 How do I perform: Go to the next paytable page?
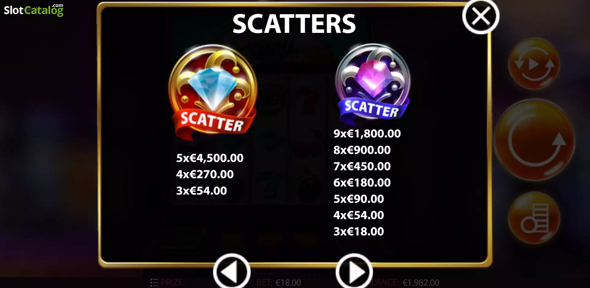tap(354, 271)
